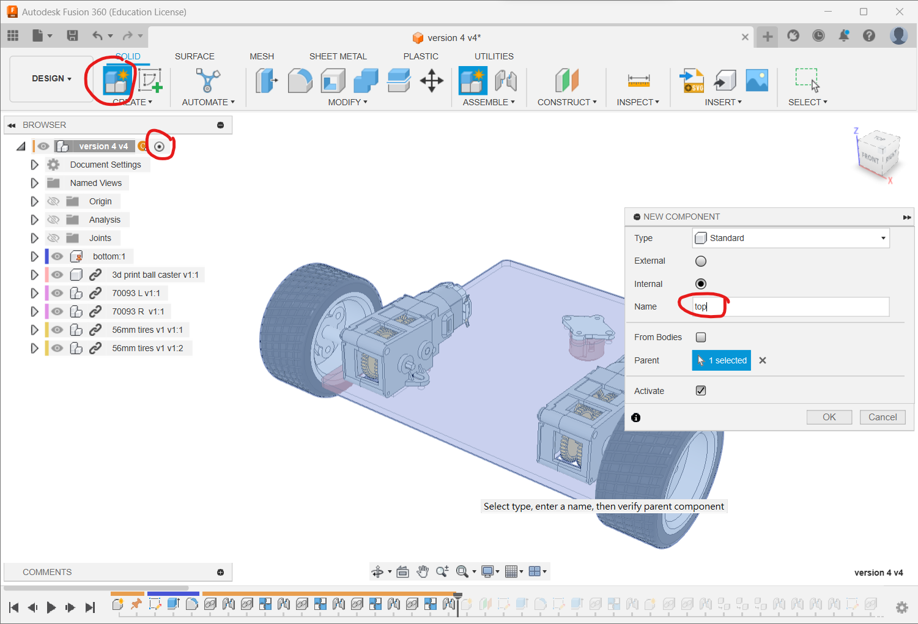Open the Measure tool under Inspect
Screen dimensions: 918x624
tap(638, 81)
